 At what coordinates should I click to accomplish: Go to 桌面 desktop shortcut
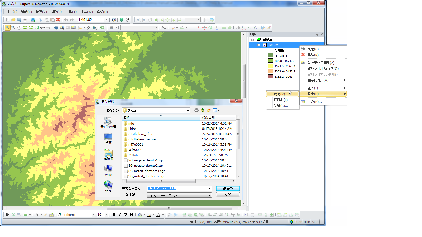tap(108, 139)
